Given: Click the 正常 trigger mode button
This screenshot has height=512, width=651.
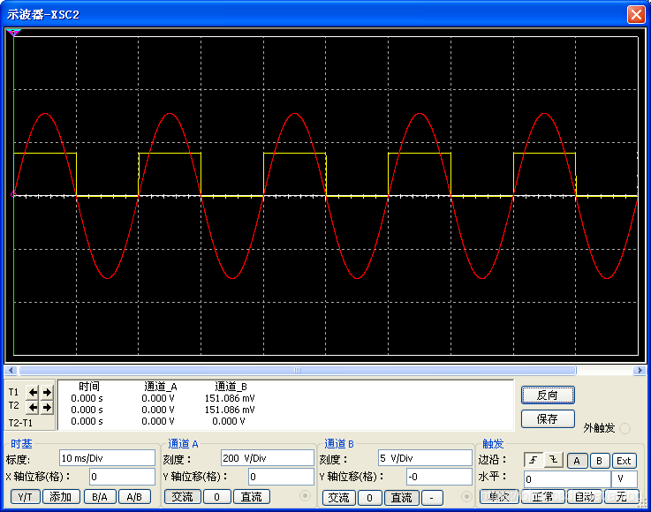Looking at the screenshot, I should (x=542, y=496).
